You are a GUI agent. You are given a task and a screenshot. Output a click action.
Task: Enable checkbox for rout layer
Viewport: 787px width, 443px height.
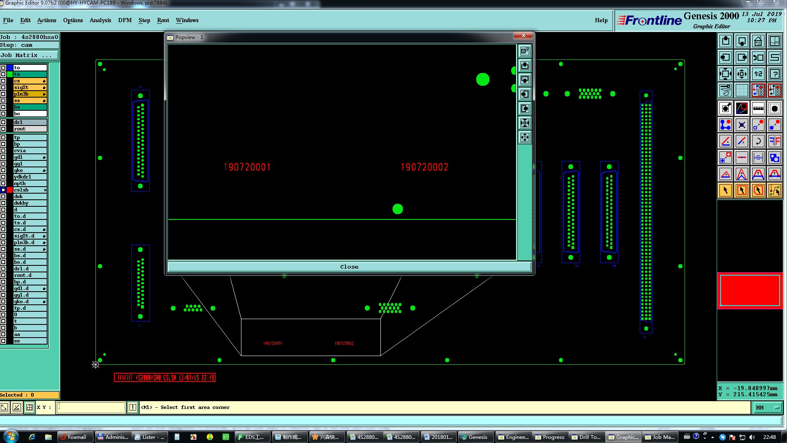pos(3,129)
